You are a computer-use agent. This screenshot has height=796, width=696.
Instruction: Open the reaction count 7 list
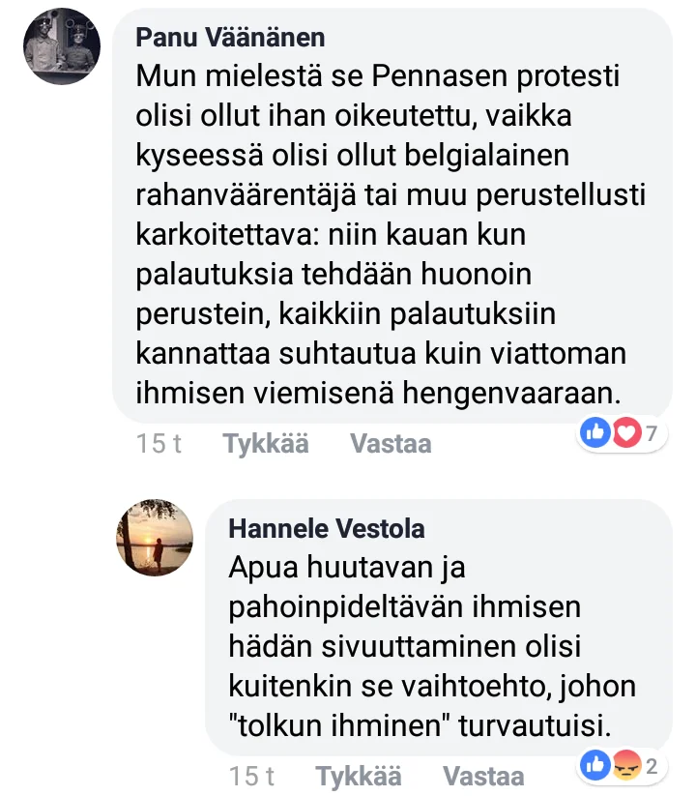652,434
